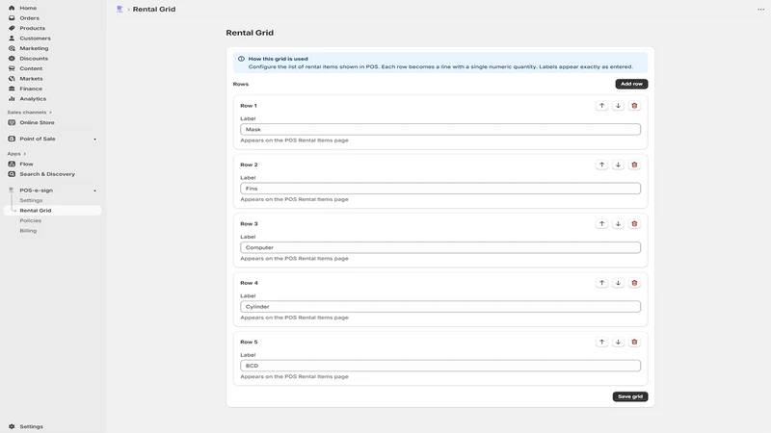The height and width of the screenshot is (433, 771).
Task: Click the Save grid button
Action: tap(630, 396)
